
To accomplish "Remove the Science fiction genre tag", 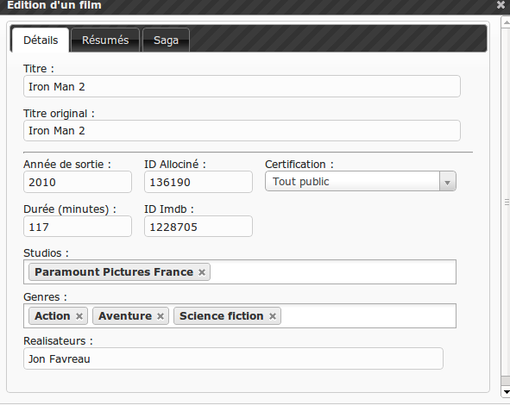I will click(x=273, y=316).
